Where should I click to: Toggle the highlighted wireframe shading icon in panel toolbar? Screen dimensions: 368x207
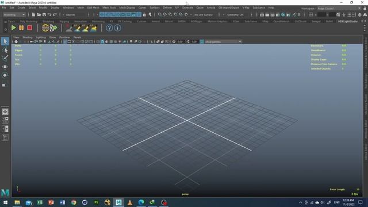click(x=102, y=42)
